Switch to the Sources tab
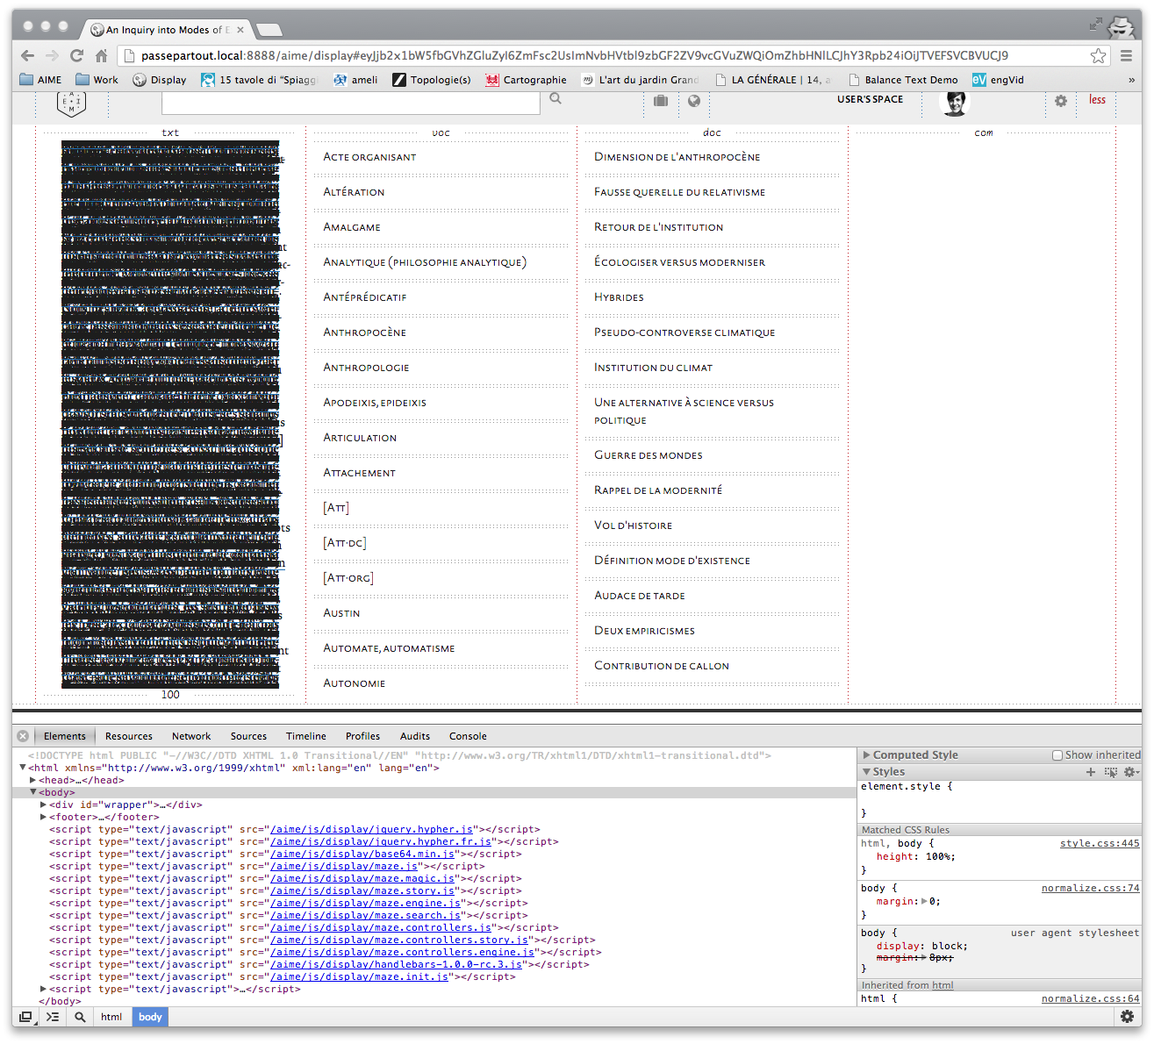Viewport: 1154px width, 1044px height. (248, 736)
